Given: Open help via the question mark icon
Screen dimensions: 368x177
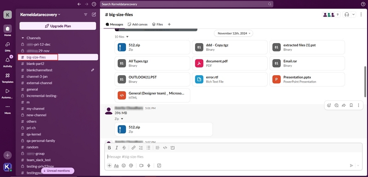Looking at the screenshot, I should click(363, 4).
